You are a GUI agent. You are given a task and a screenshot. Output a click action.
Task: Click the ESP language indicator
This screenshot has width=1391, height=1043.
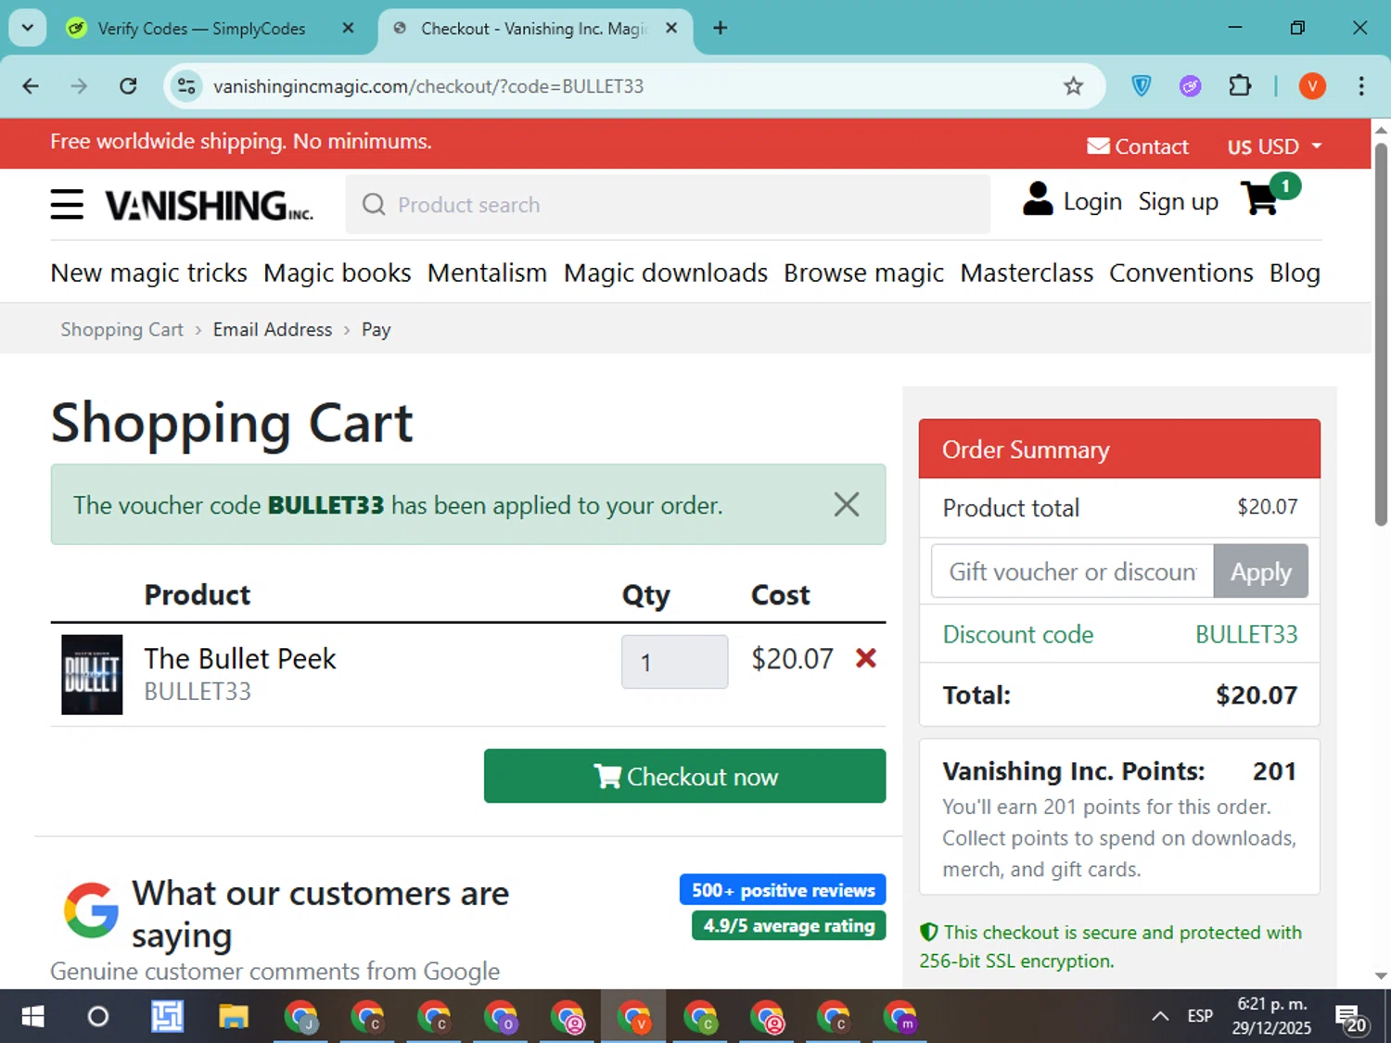coord(1200,1016)
